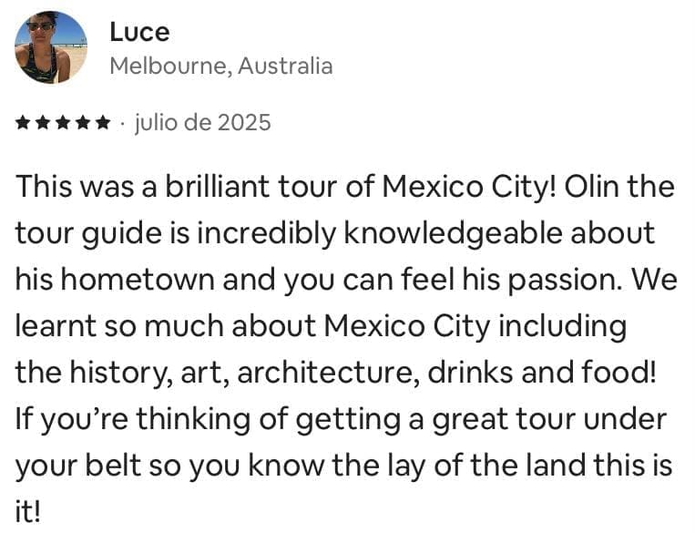Viewport: 695px width, 533px height.
Task: Click the second rating star
Action: [x=43, y=122]
